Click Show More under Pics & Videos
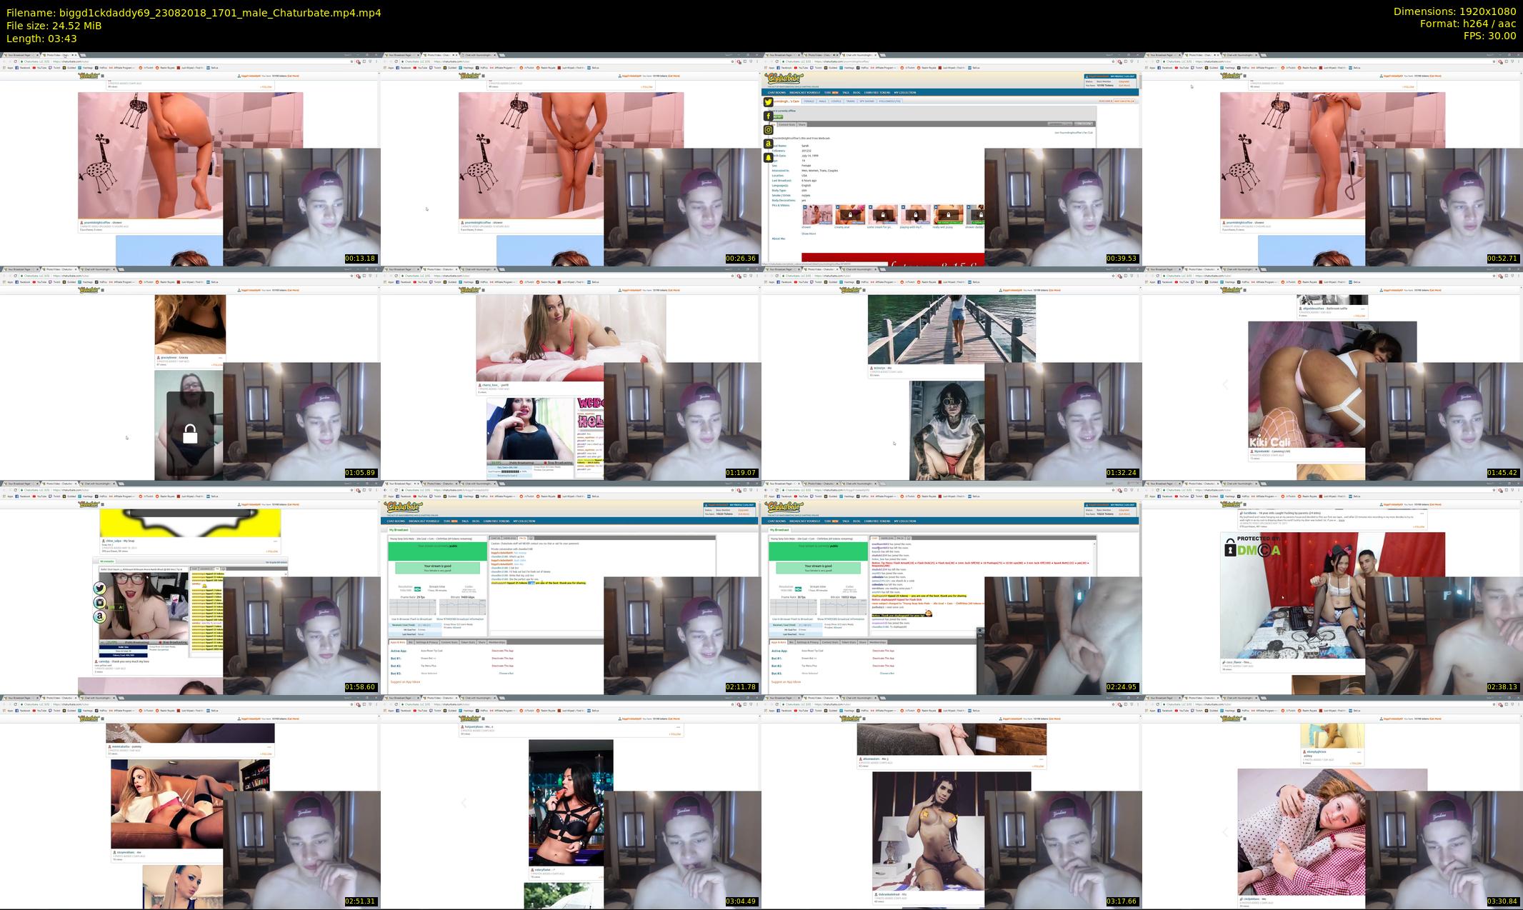 [x=808, y=234]
